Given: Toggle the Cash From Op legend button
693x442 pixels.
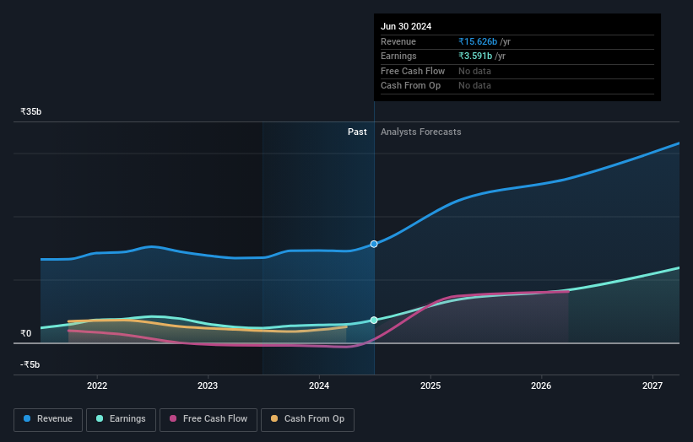Looking at the screenshot, I should [307, 419].
